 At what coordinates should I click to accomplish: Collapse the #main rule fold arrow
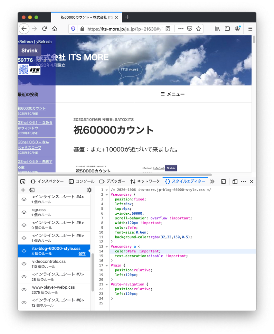(x=106, y=266)
